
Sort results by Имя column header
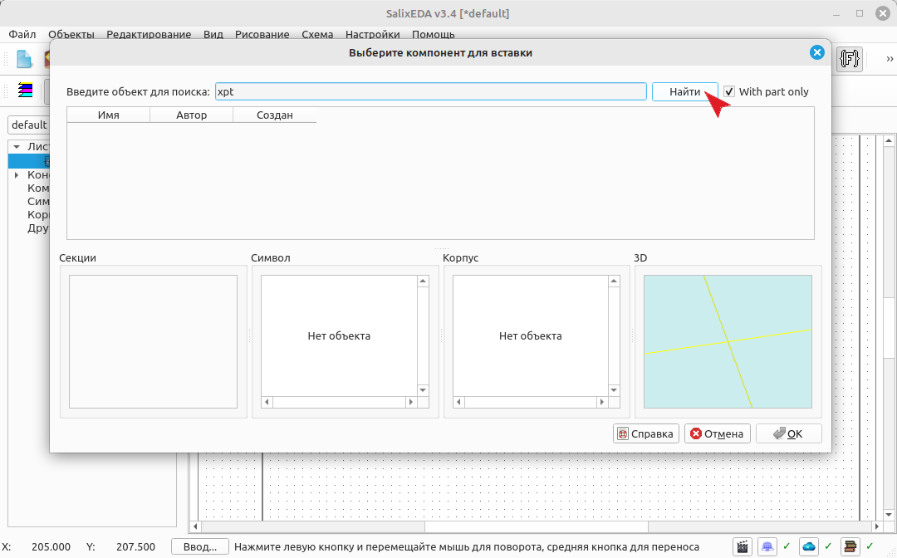[x=108, y=115]
